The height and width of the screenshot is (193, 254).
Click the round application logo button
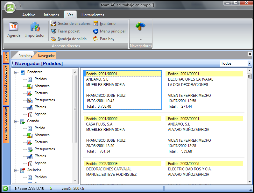point(10,8)
